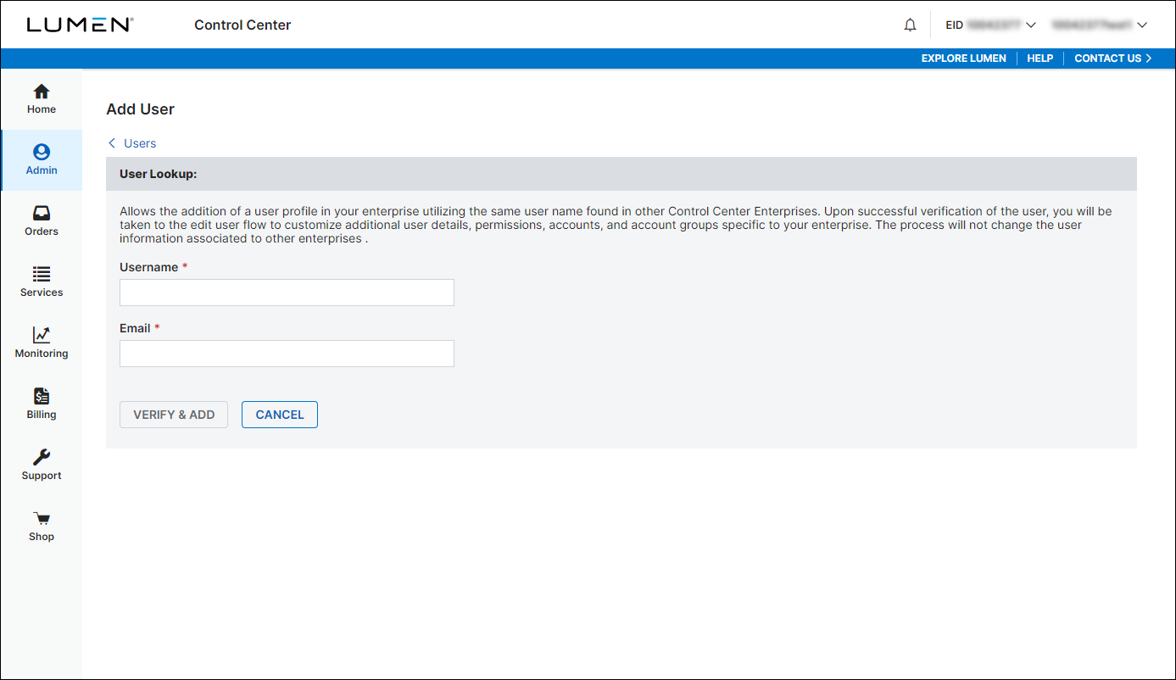Open Support from the sidebar
This screenshot has width=1176, height=680.
click(41, 465)
